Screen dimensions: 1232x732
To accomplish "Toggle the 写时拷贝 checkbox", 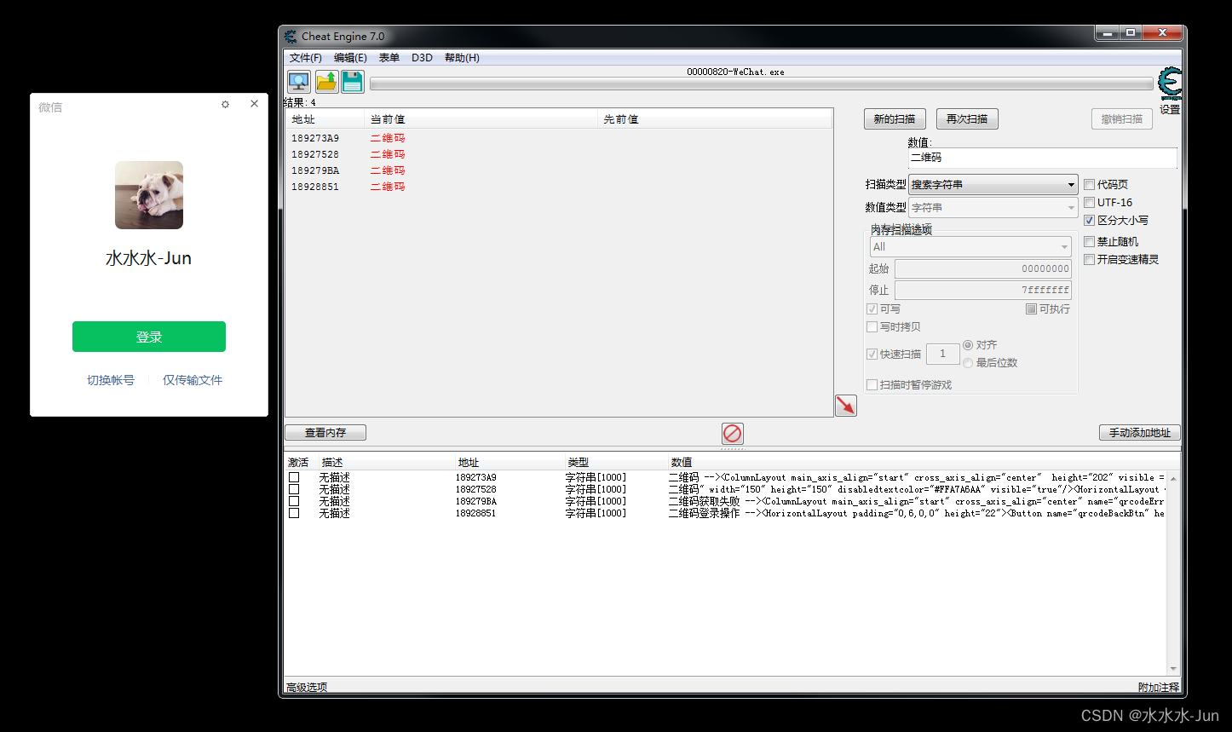I will 872,326.
